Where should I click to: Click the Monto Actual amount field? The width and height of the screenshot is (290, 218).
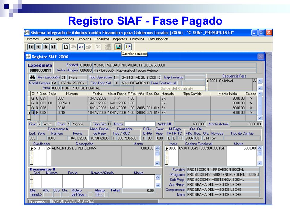pos(246,124)
